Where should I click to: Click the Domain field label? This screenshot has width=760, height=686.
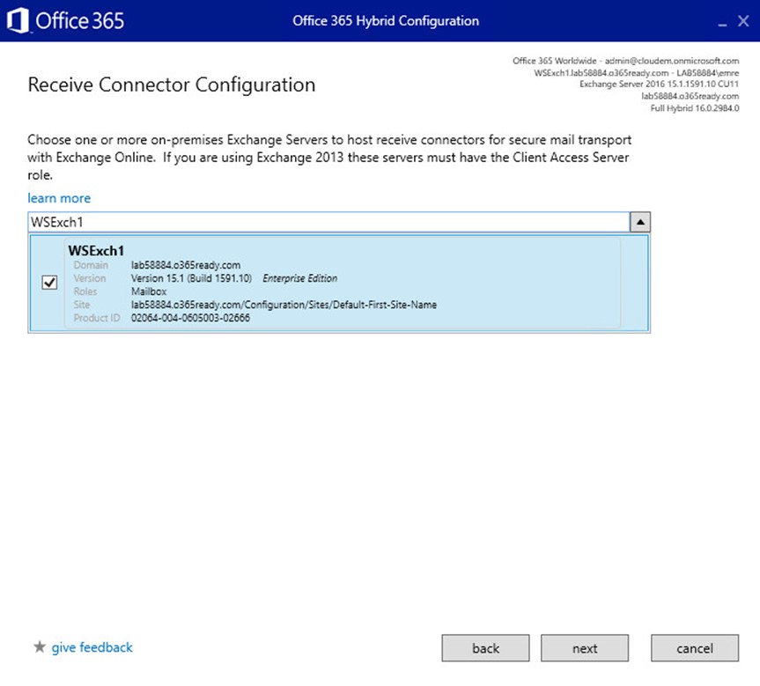(x=91, y=265)
